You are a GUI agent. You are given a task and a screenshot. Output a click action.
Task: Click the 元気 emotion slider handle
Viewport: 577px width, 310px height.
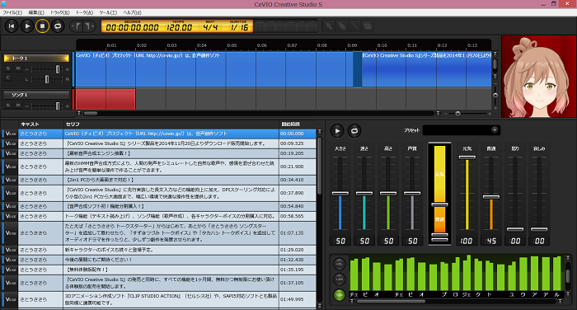[x=467, y=157]
